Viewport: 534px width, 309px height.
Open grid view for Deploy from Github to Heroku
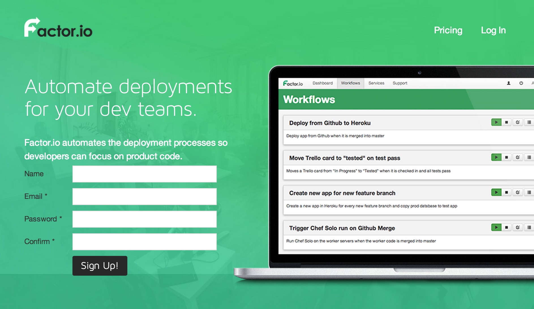click(x=529, y=122)
